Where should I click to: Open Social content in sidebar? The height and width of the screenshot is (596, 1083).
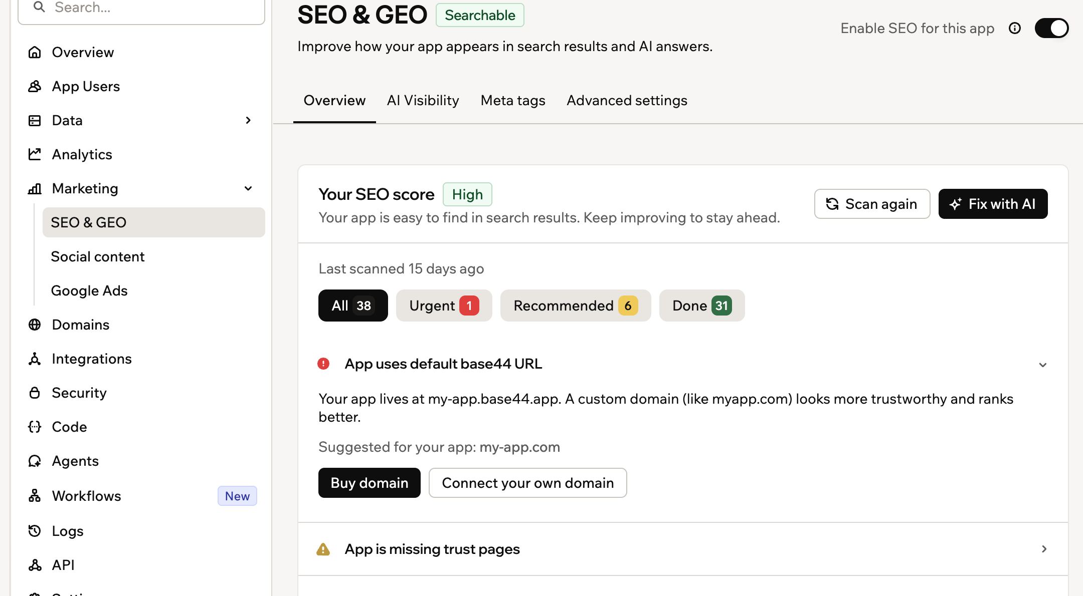[x=154, y=256]
